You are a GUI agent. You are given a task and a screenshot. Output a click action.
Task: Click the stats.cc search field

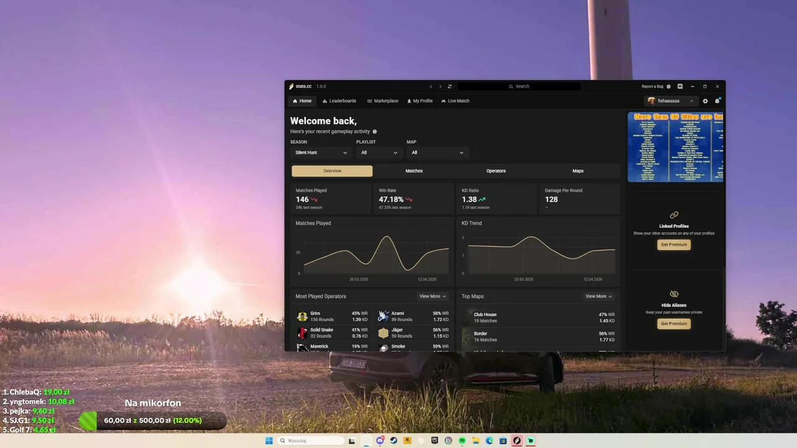519,86
